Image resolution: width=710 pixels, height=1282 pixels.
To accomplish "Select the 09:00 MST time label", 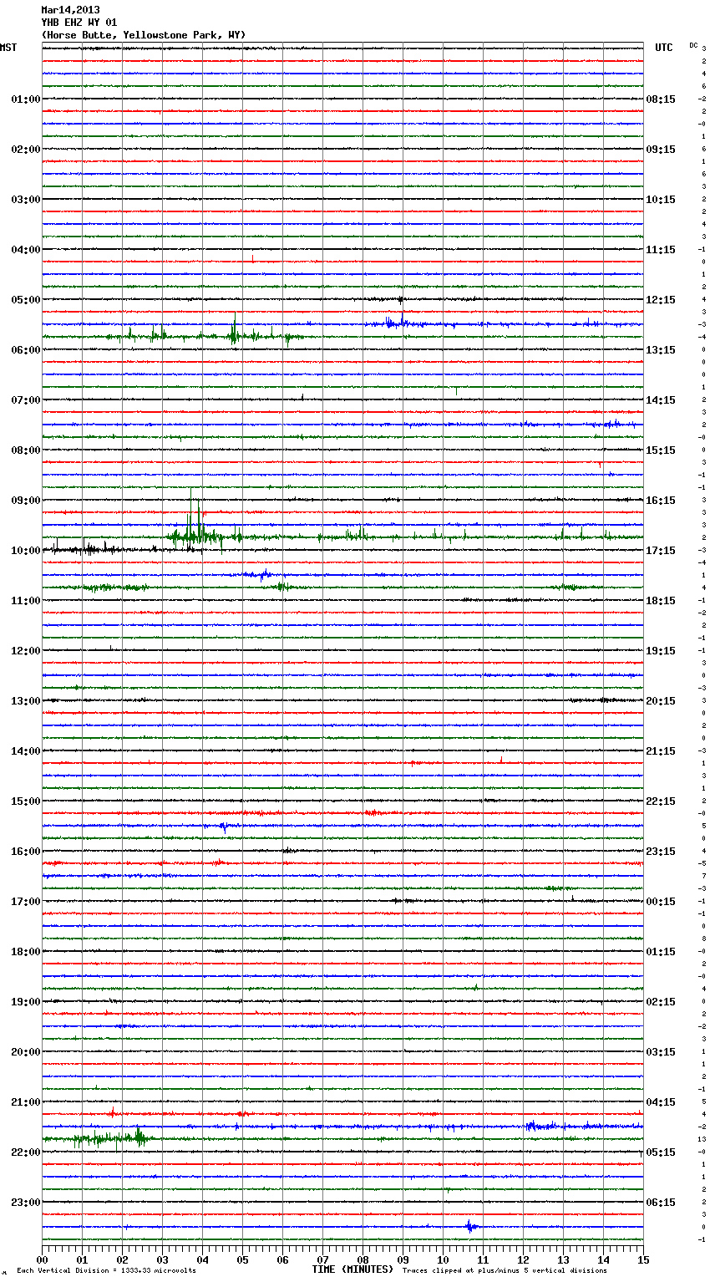I will [x=26, y=501].
